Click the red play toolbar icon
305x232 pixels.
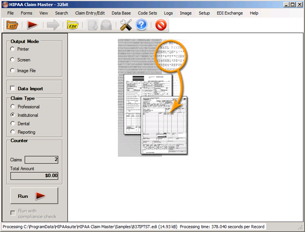33,25
